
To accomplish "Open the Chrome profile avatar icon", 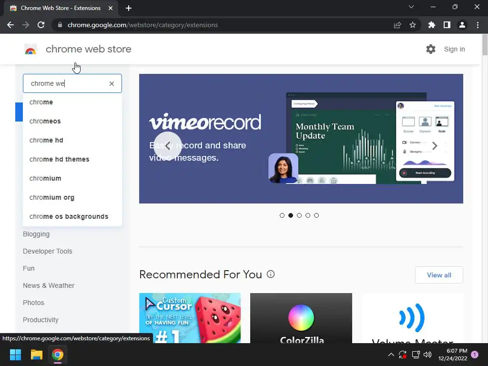I will [x=462, y=25].
